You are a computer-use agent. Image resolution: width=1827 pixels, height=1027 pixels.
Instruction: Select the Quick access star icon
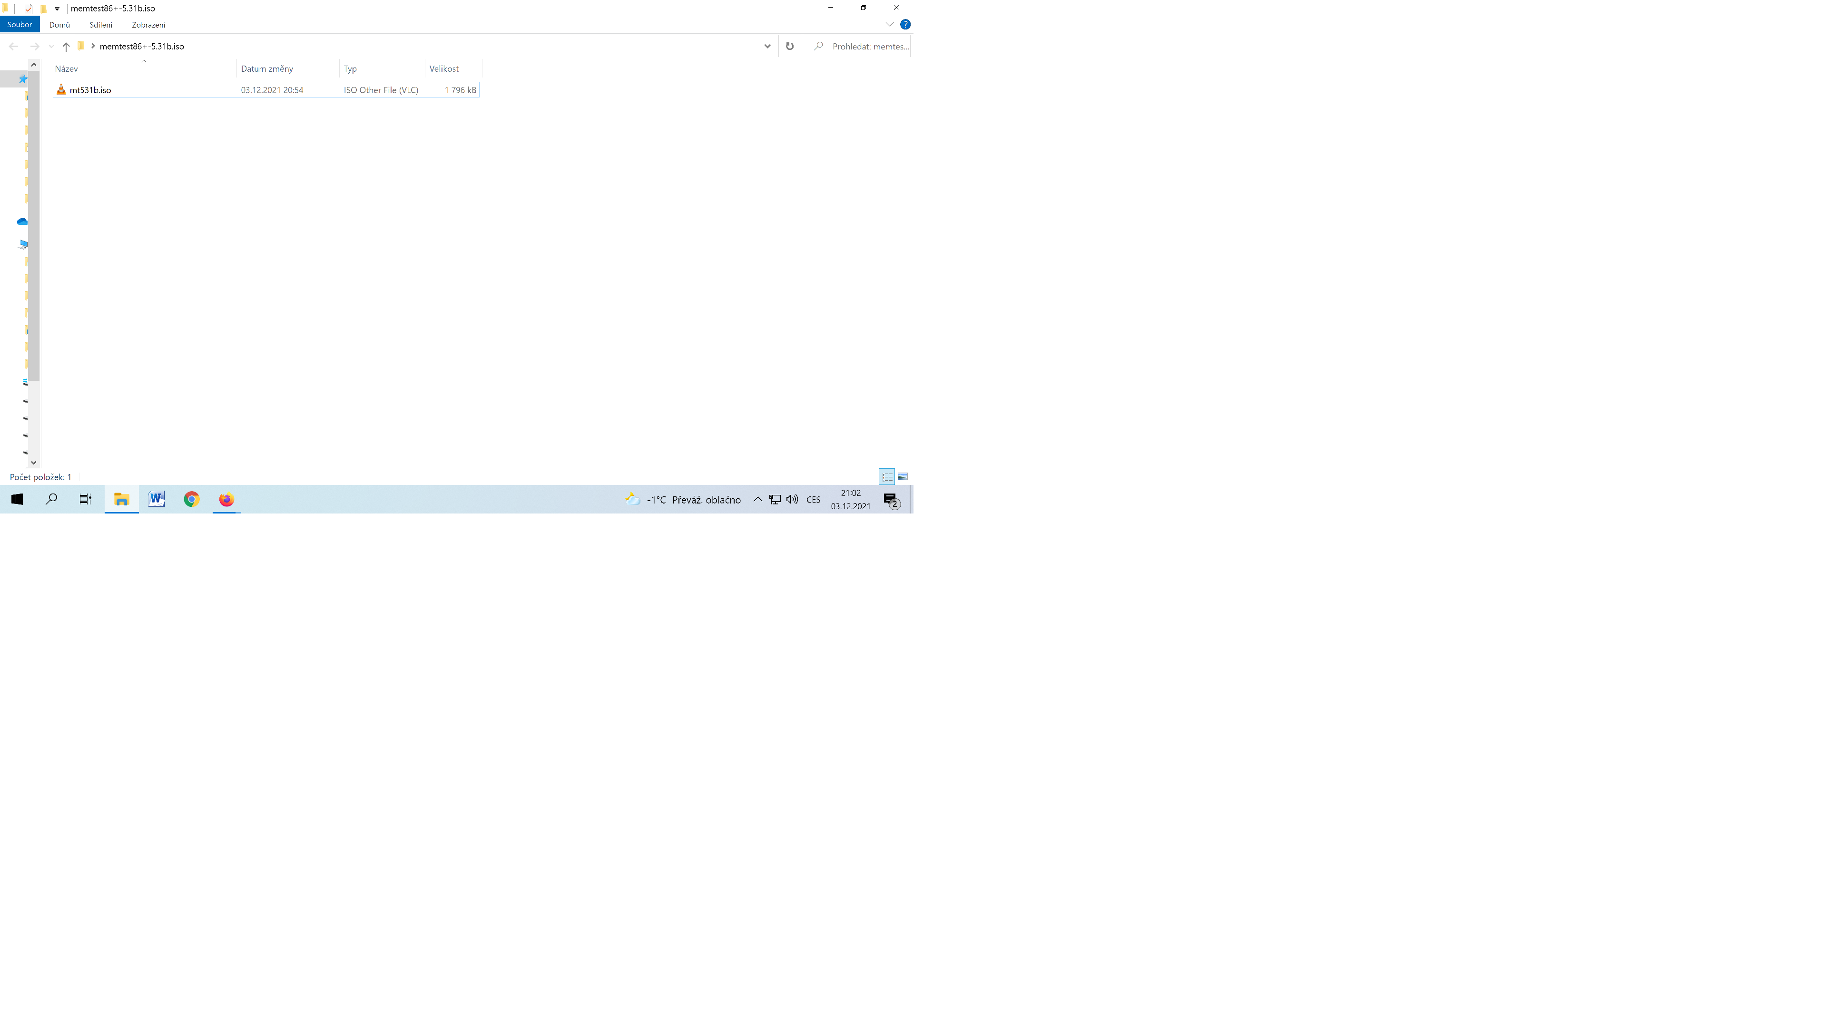23,78
